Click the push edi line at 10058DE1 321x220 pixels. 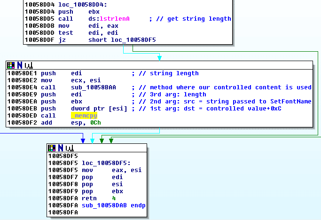(x=45, y=73)
